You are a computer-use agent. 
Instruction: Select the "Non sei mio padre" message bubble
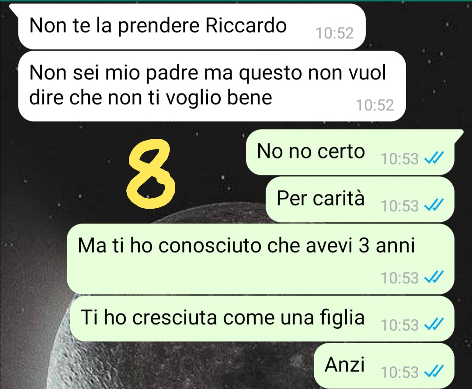[212, 86]
